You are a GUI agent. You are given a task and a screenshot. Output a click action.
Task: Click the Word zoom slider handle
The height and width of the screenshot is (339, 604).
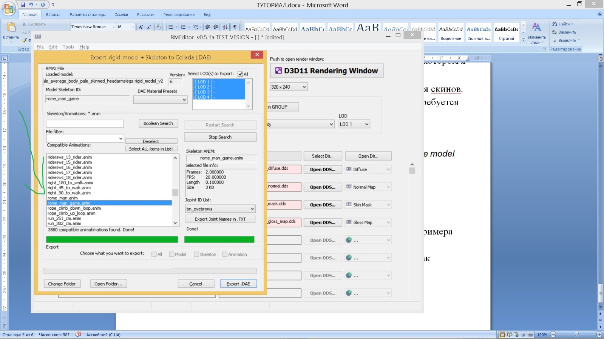pos(576,334)
